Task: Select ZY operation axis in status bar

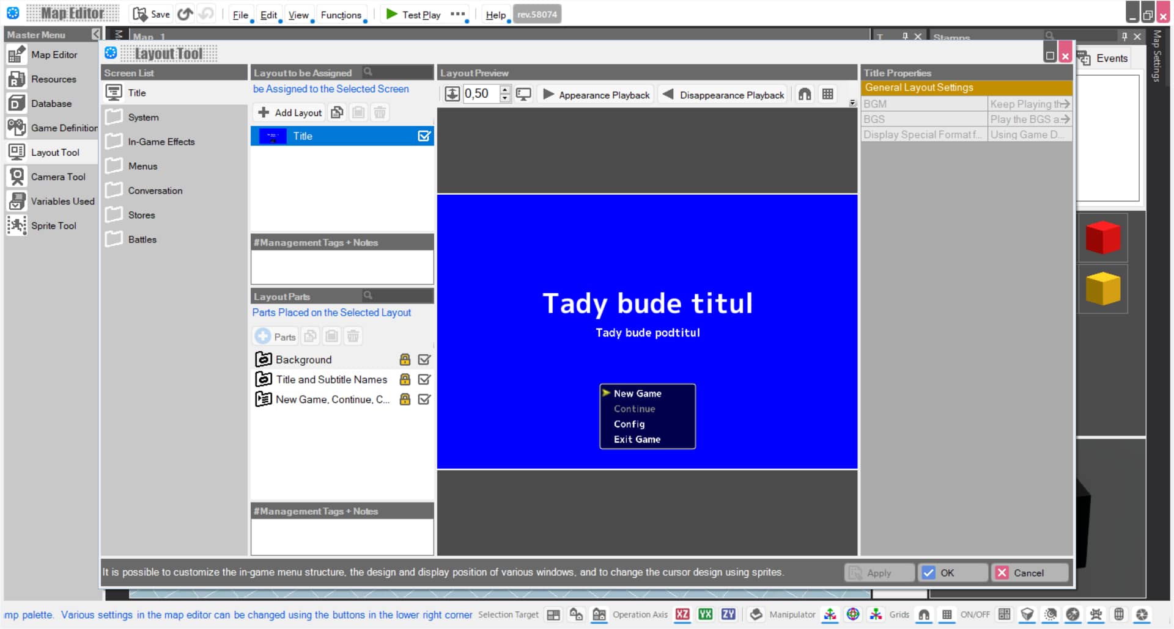Action: coord(729,614)
